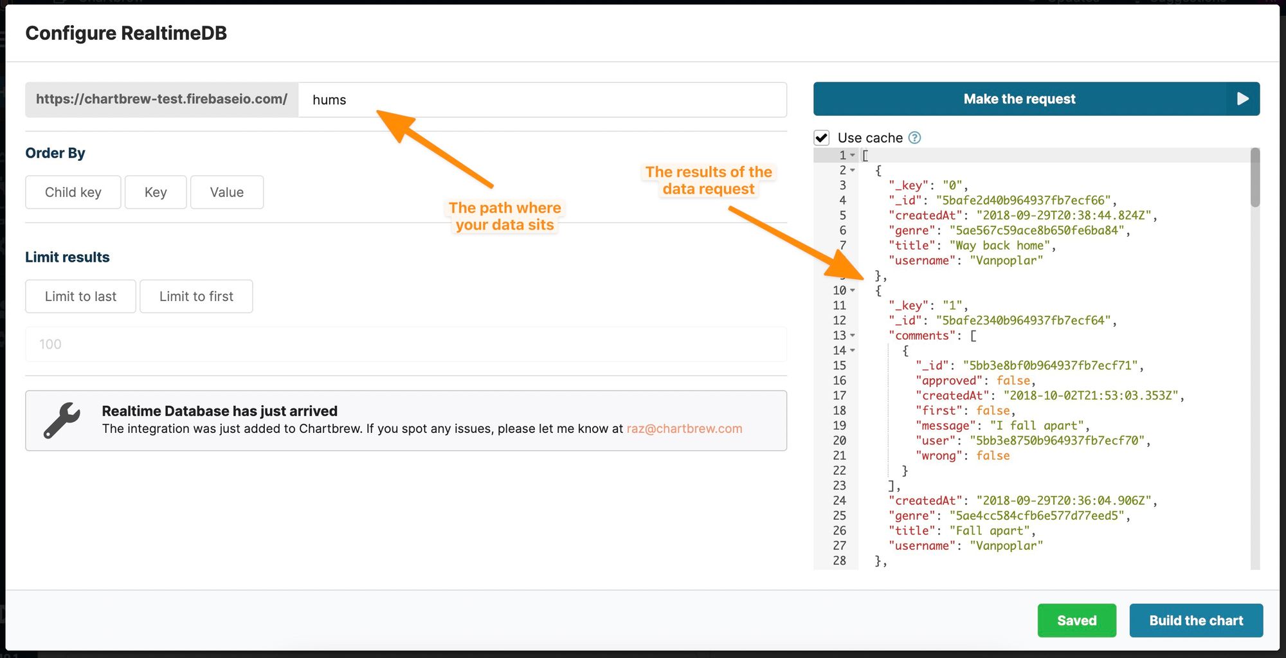
Task: Click the Build the chart button
Action: pyautogui.click(x=1196, y=621)
